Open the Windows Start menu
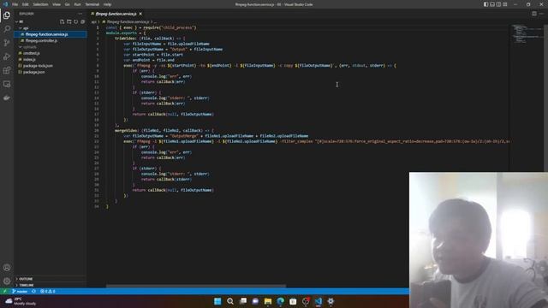 click(x=217, y=301)
